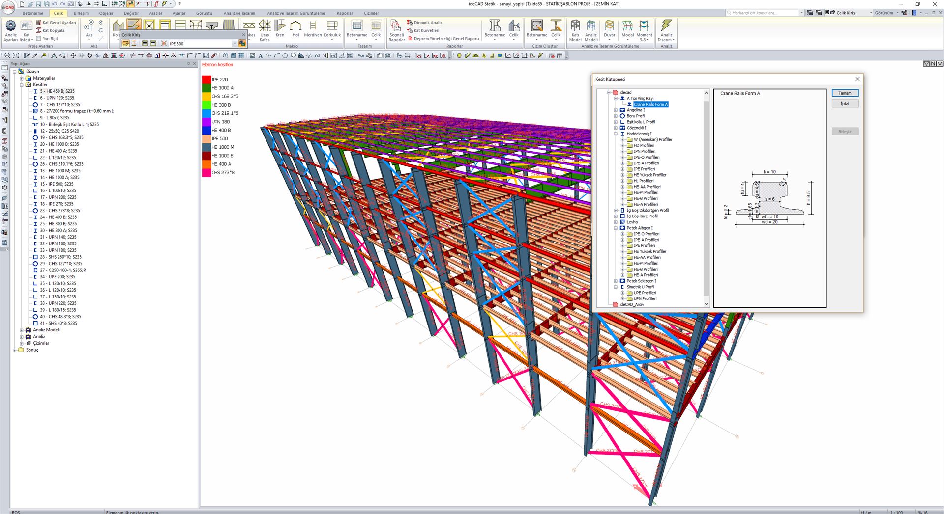The width and height of the screenshot is (944, 514).
Task: Select the Kren (crane) macro tool
Action: click(x=280, y=29)
